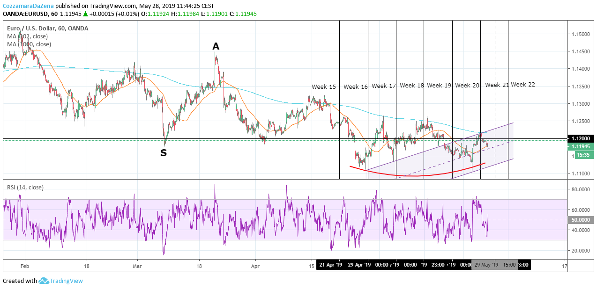Click the 1.14000 price axis label
Image resolution: width=597 pixels, height=289 pixels.
[580, 69]
